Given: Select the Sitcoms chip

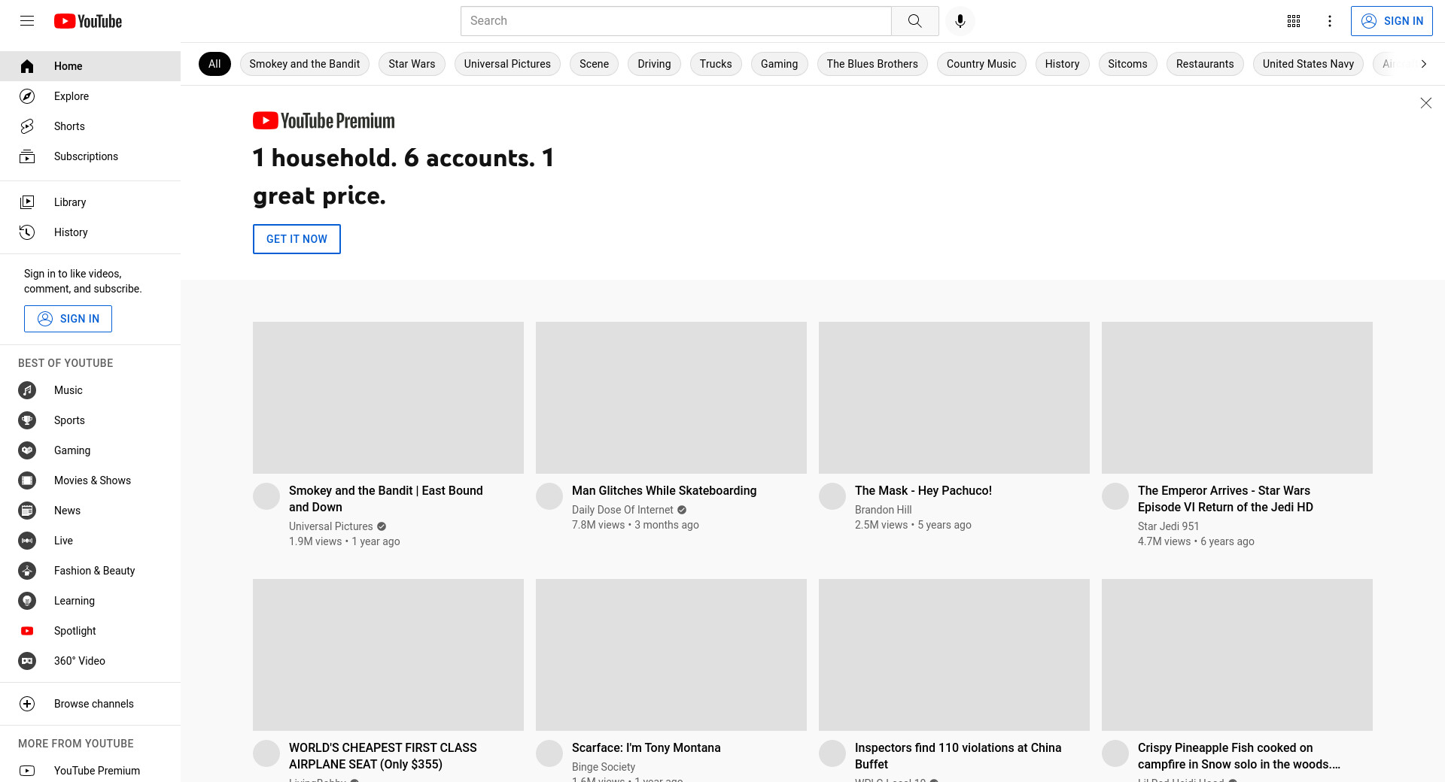Looking at the screenshot, I should pyautogui.click(x=1127, y=64).
